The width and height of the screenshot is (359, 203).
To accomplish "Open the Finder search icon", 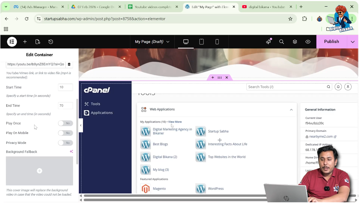I will (282, 42).
